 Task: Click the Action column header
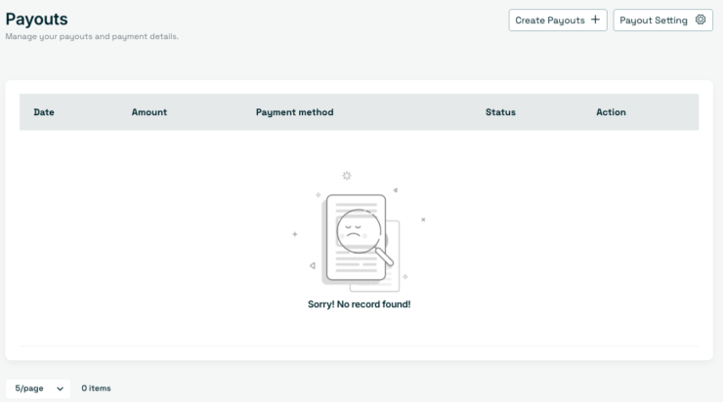pyautogui.click(x=611, y=112)
